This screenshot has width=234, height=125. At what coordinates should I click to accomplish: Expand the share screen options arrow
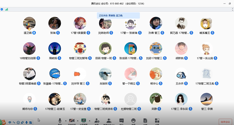(x=89, y=121)
